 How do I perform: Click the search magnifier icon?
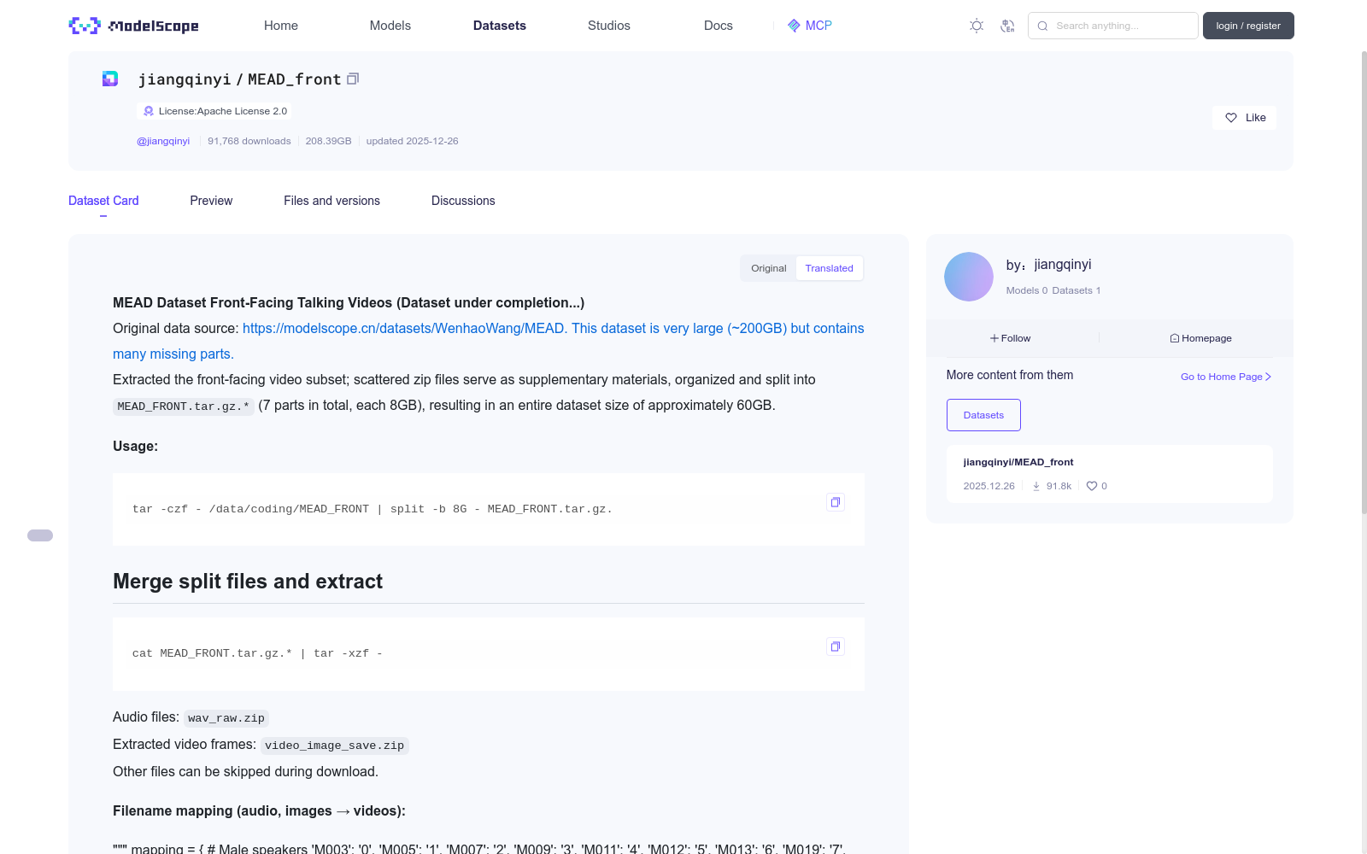[1042, 26]
